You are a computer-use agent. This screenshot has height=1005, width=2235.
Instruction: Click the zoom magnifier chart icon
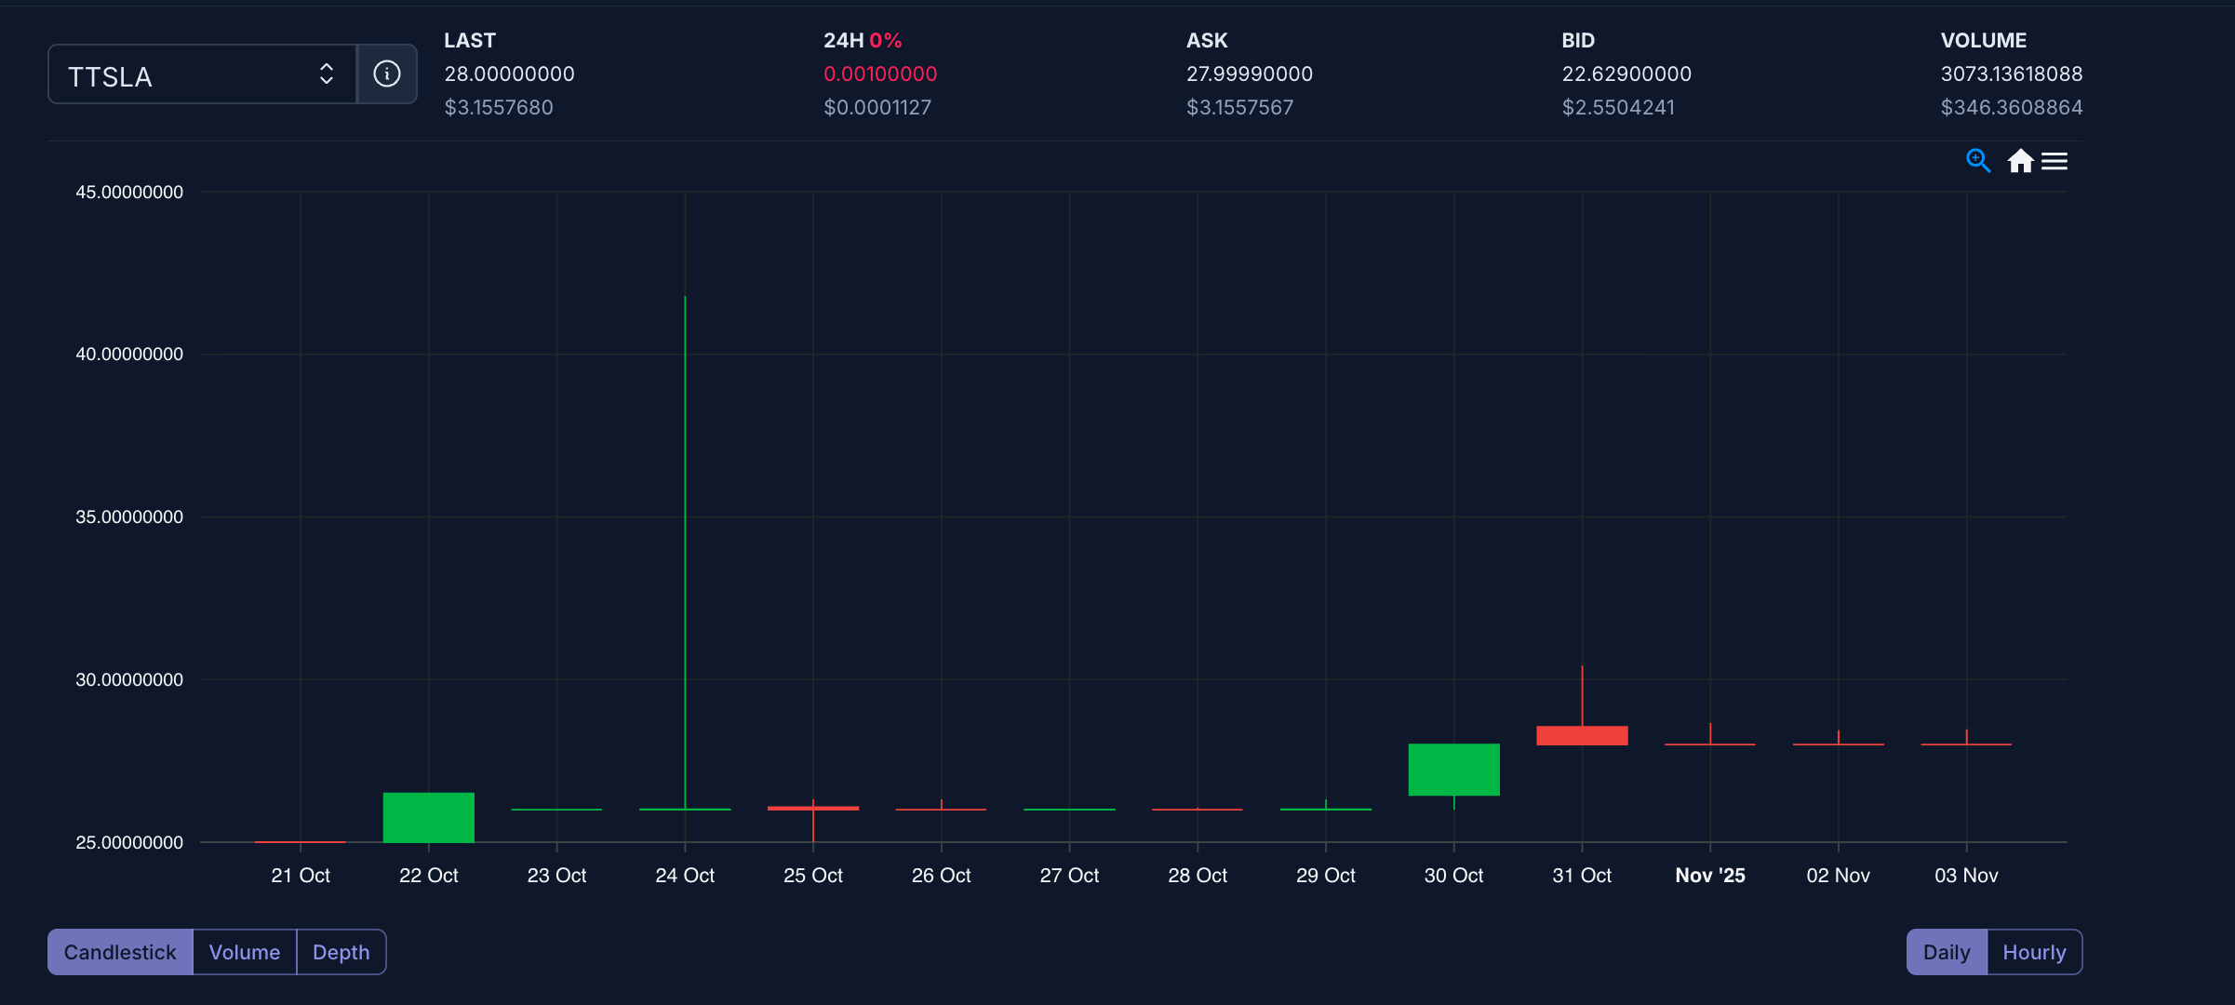tap(1977, 161)
